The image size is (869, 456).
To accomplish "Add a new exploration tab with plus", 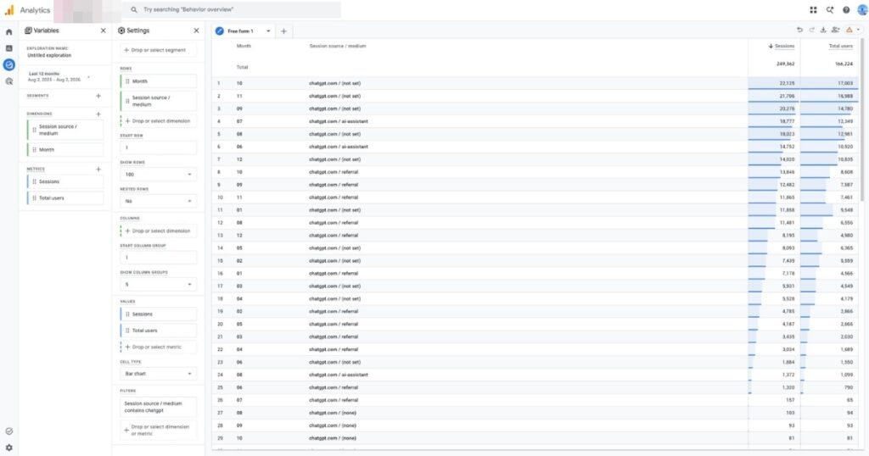I will 283,31.
